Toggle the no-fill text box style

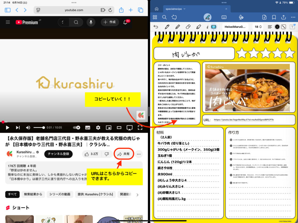pos(283,27)
